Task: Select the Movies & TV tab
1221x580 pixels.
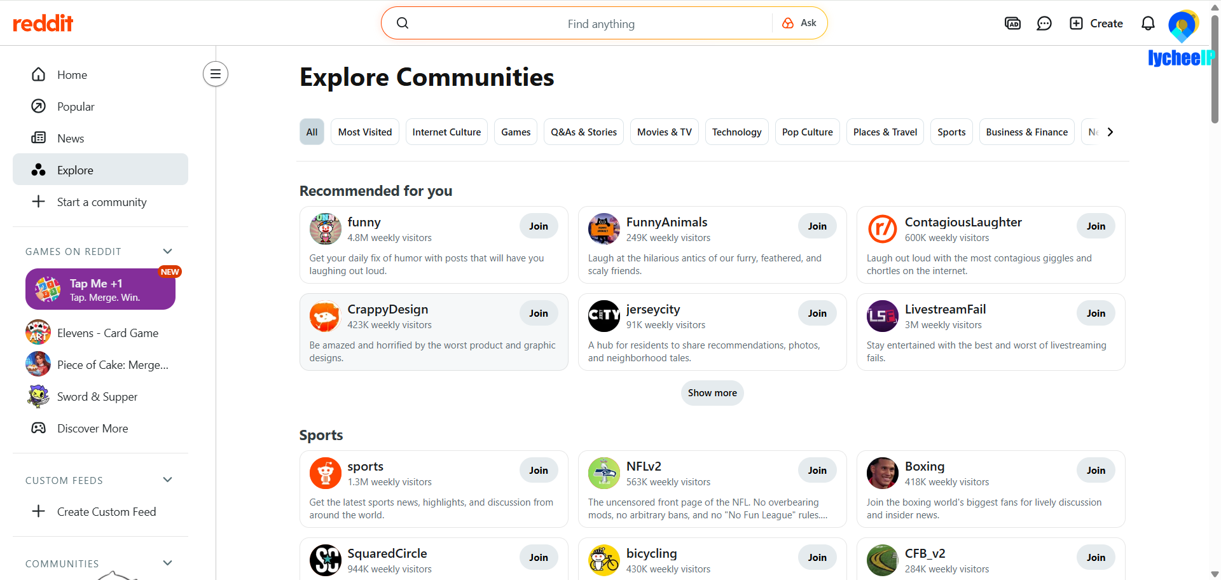Action: pyautogui.click(x=665, y=132)
